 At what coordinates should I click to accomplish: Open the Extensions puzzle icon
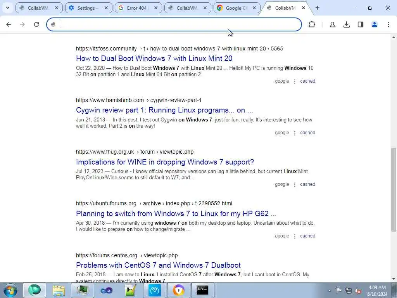[312, 24]
